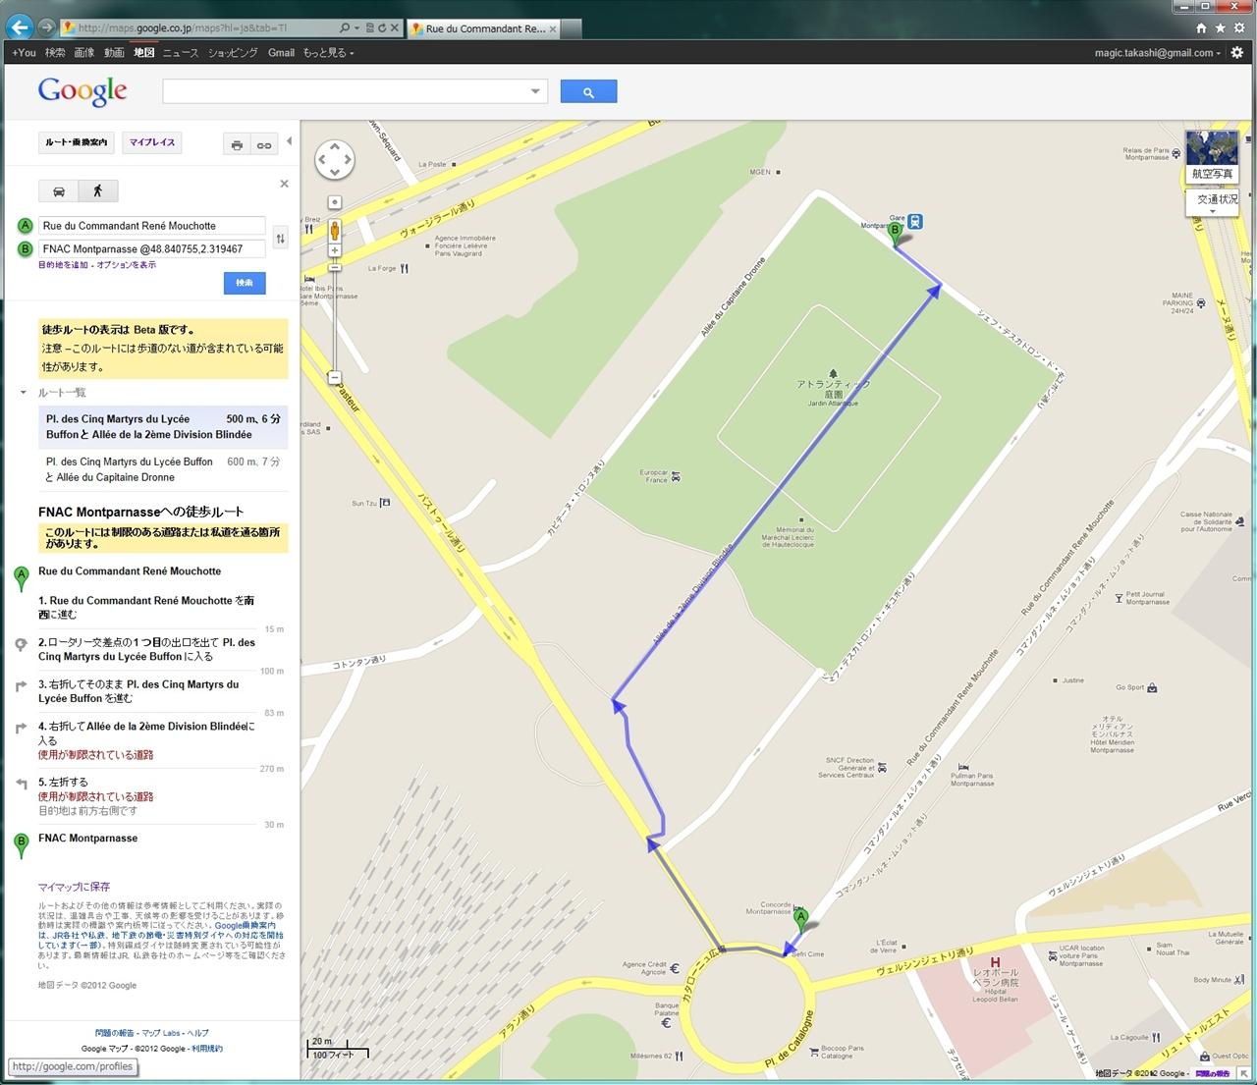Click the Street View pegman icon

[335, 231]
